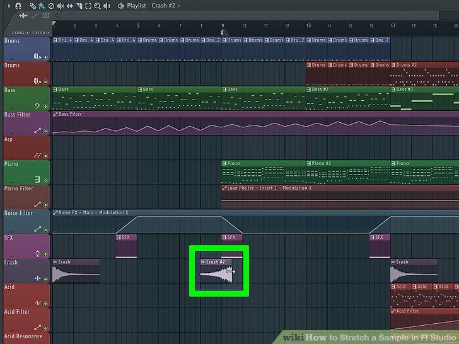Click the automation icon on Noise Filter track

37,229
